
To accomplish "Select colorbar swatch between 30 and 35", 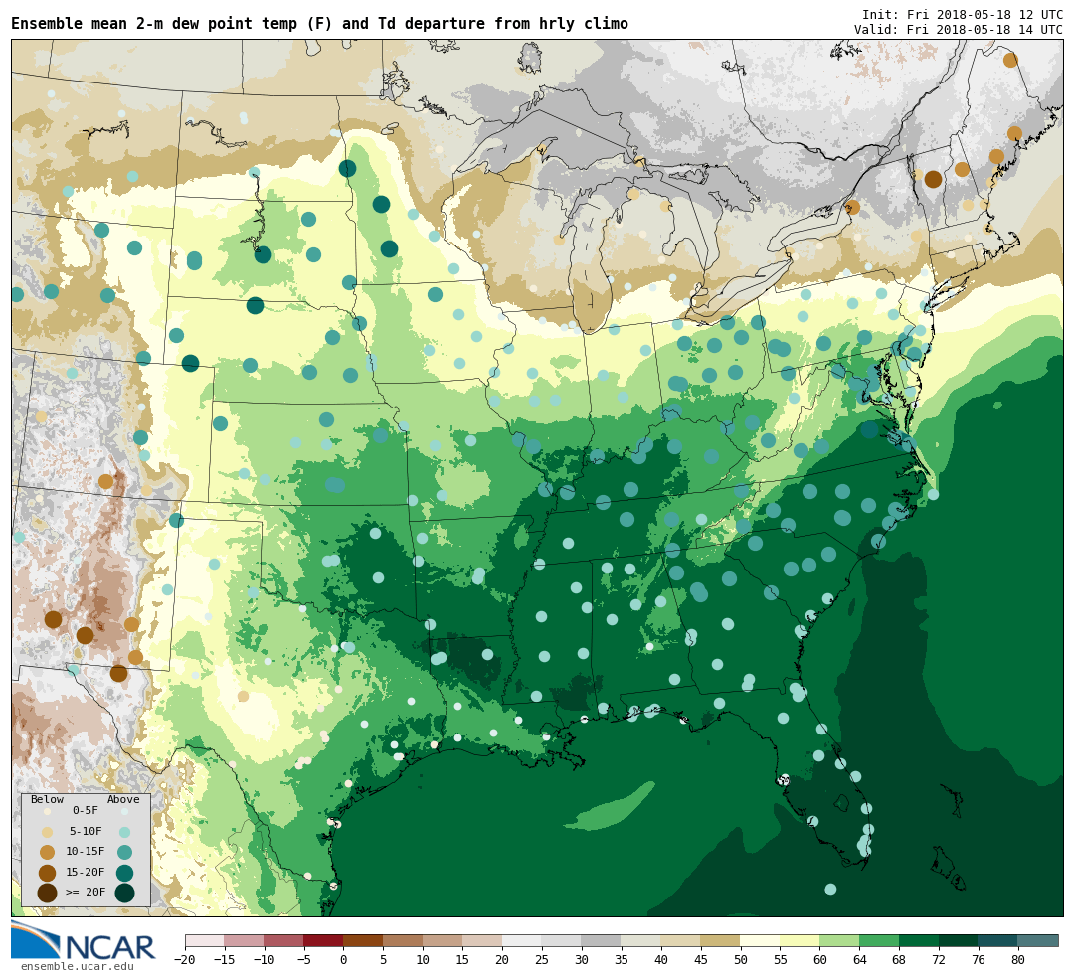I will (x=602, y=941).
